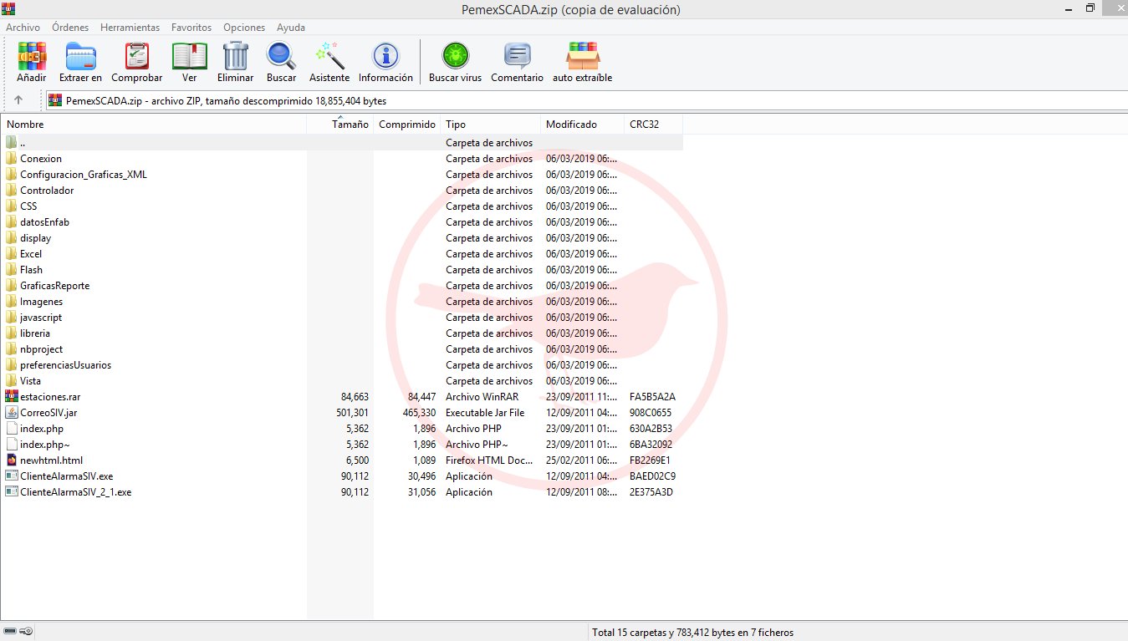Screen dimensions: 1128x641
Task: Click the Añadir toolbar icon
Action: point(32,56)
